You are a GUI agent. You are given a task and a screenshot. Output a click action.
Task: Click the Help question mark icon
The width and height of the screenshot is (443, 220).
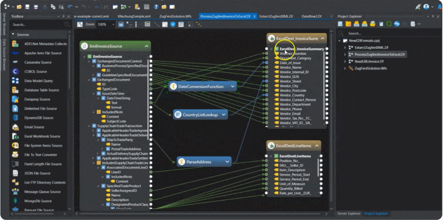156,7
